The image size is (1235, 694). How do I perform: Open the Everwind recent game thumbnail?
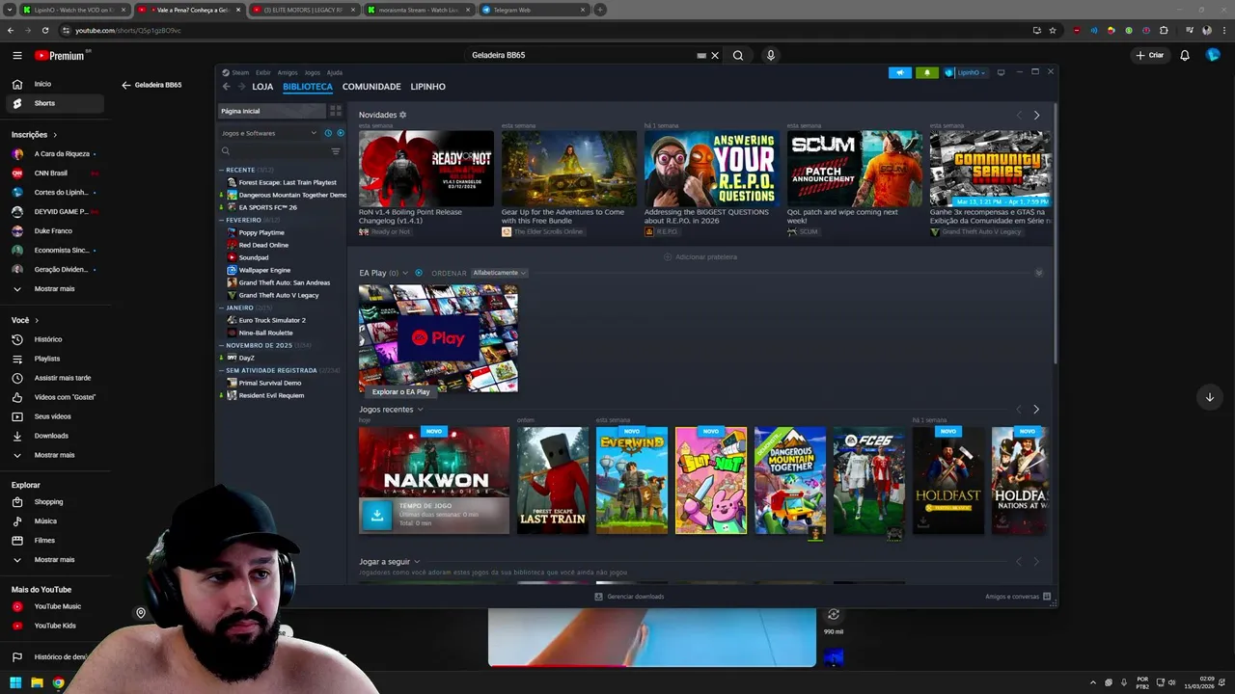[632, 480]
